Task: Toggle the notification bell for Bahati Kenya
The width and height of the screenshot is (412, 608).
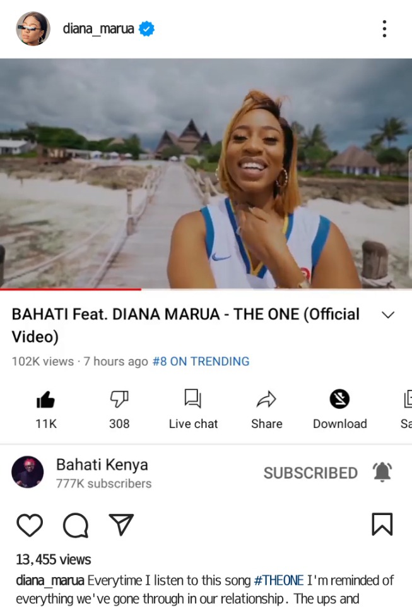Action: (382, 472)
